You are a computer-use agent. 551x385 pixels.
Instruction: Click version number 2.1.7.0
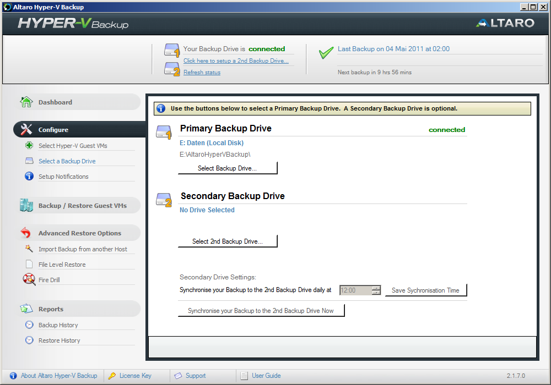[516, 376]
